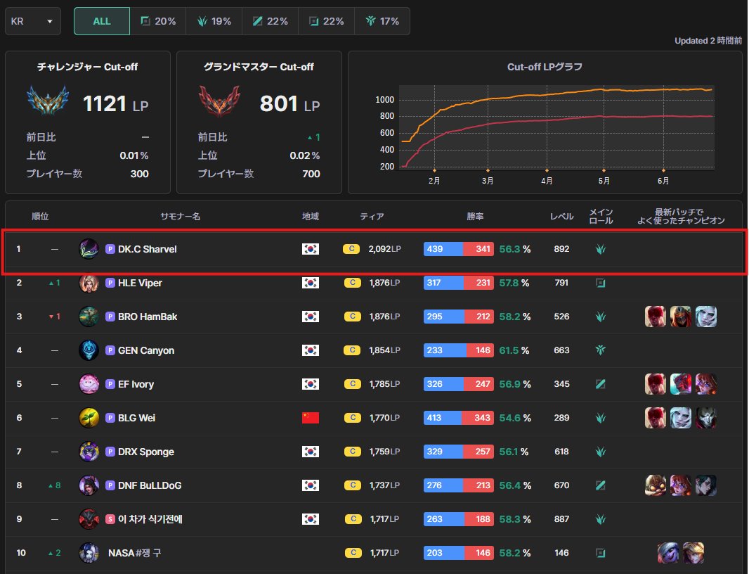The height and width of the screenshot is (574, 749).
Task: Click third champion icon in BRO HamBak row
Action: [x=706, y=317]
